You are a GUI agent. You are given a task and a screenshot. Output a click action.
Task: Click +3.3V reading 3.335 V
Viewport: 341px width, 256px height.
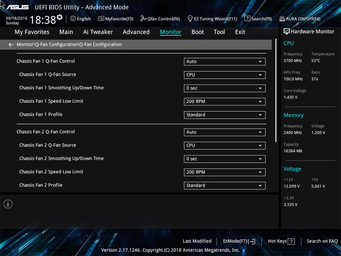tap(290, 205)
